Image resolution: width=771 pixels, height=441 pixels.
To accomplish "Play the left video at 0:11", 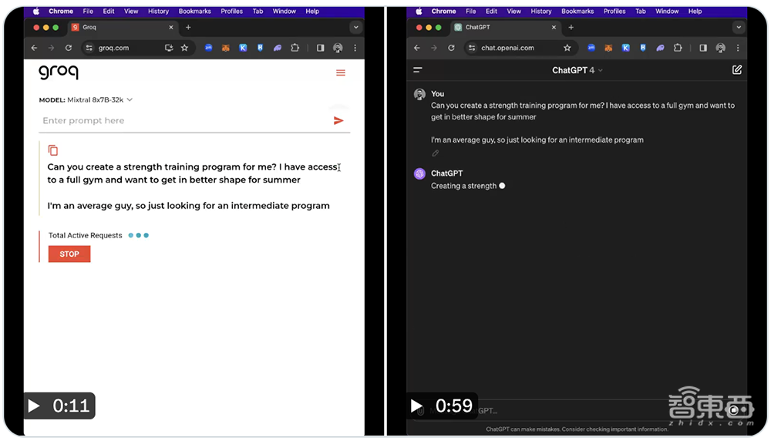I will [x=34, y=406].
